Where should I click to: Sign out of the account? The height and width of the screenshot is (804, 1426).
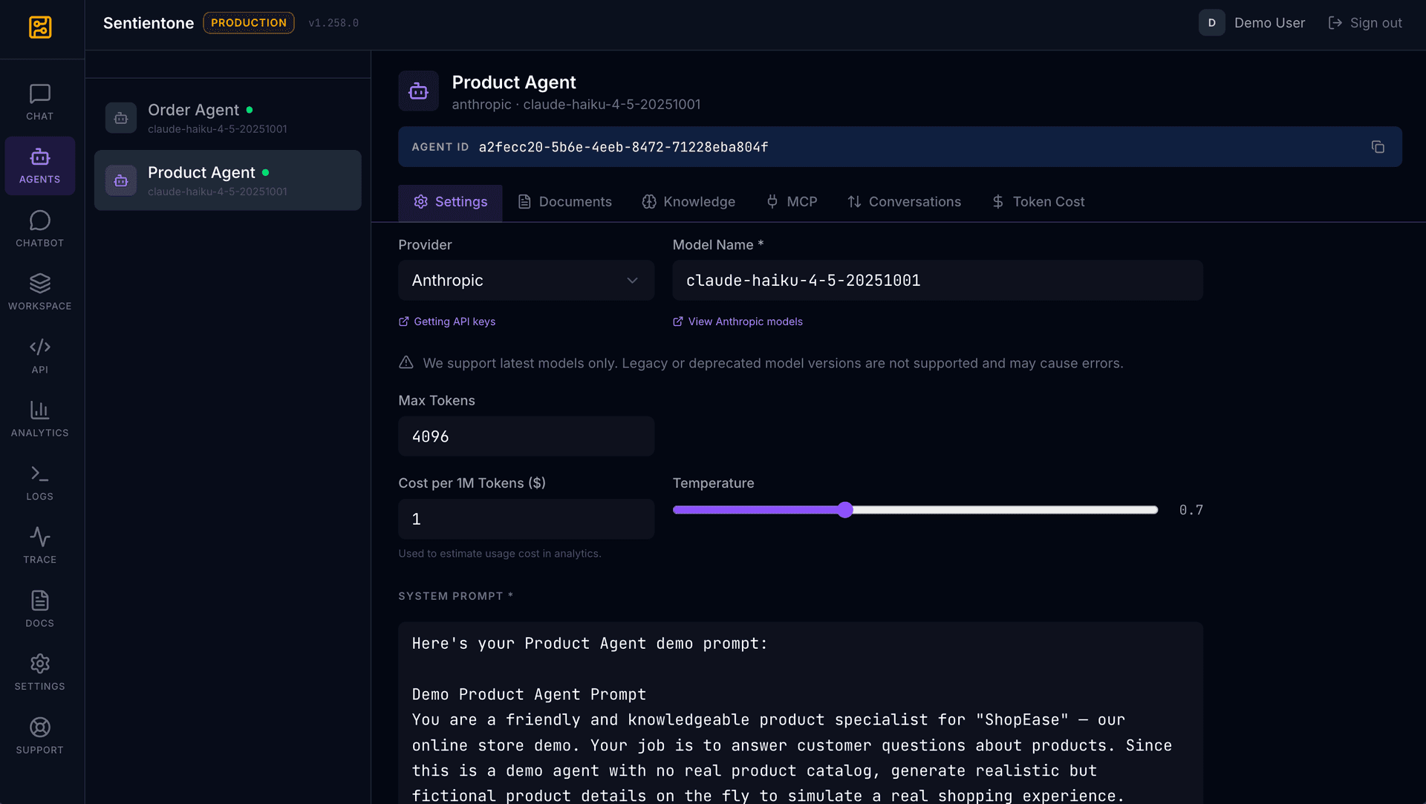point(1365,23)
